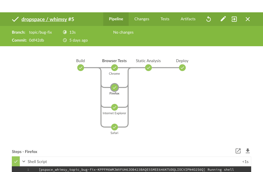Select the Build stage node
This screenshot has width=263, height=172.
click(x=81, y=68)
